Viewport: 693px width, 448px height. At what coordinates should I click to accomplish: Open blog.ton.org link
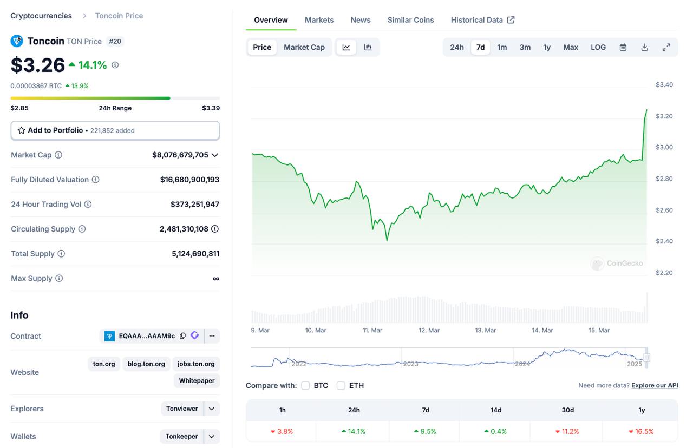[x=146, y=364]
